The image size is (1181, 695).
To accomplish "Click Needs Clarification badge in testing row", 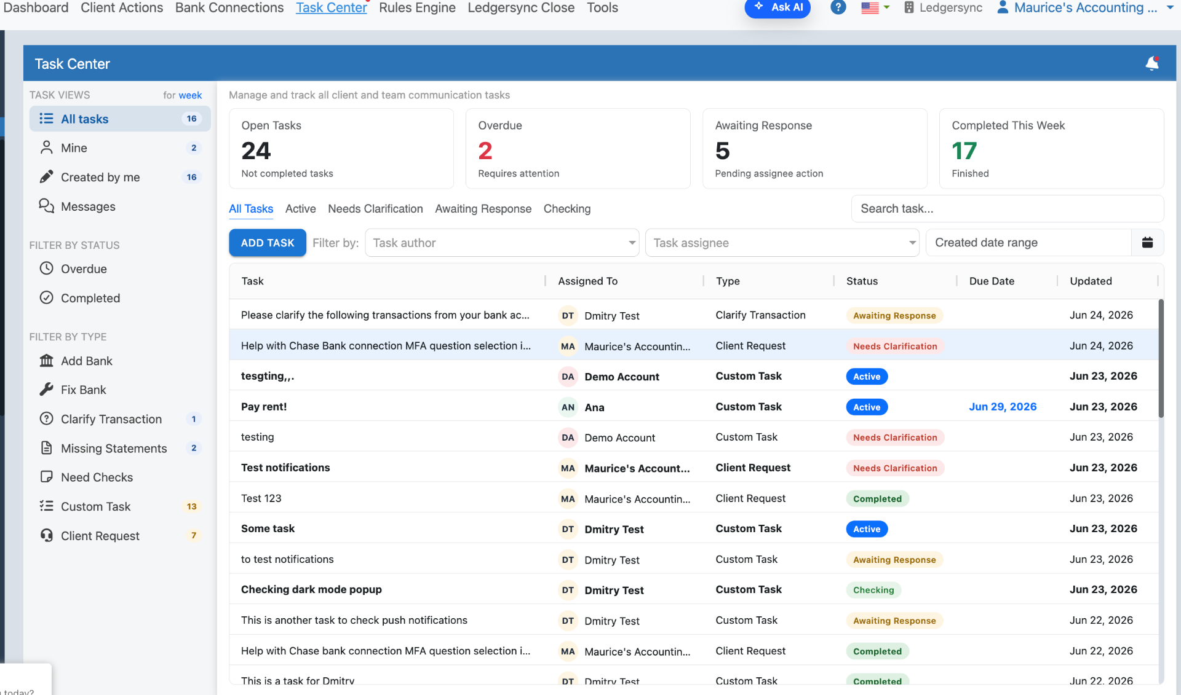I will (x=895, y=438).
